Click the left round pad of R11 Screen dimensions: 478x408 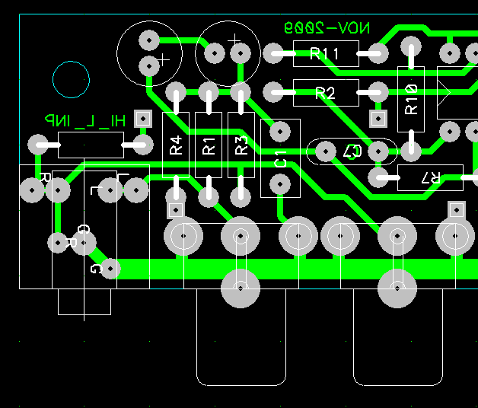pyautogui.click(x=273, y=54)
